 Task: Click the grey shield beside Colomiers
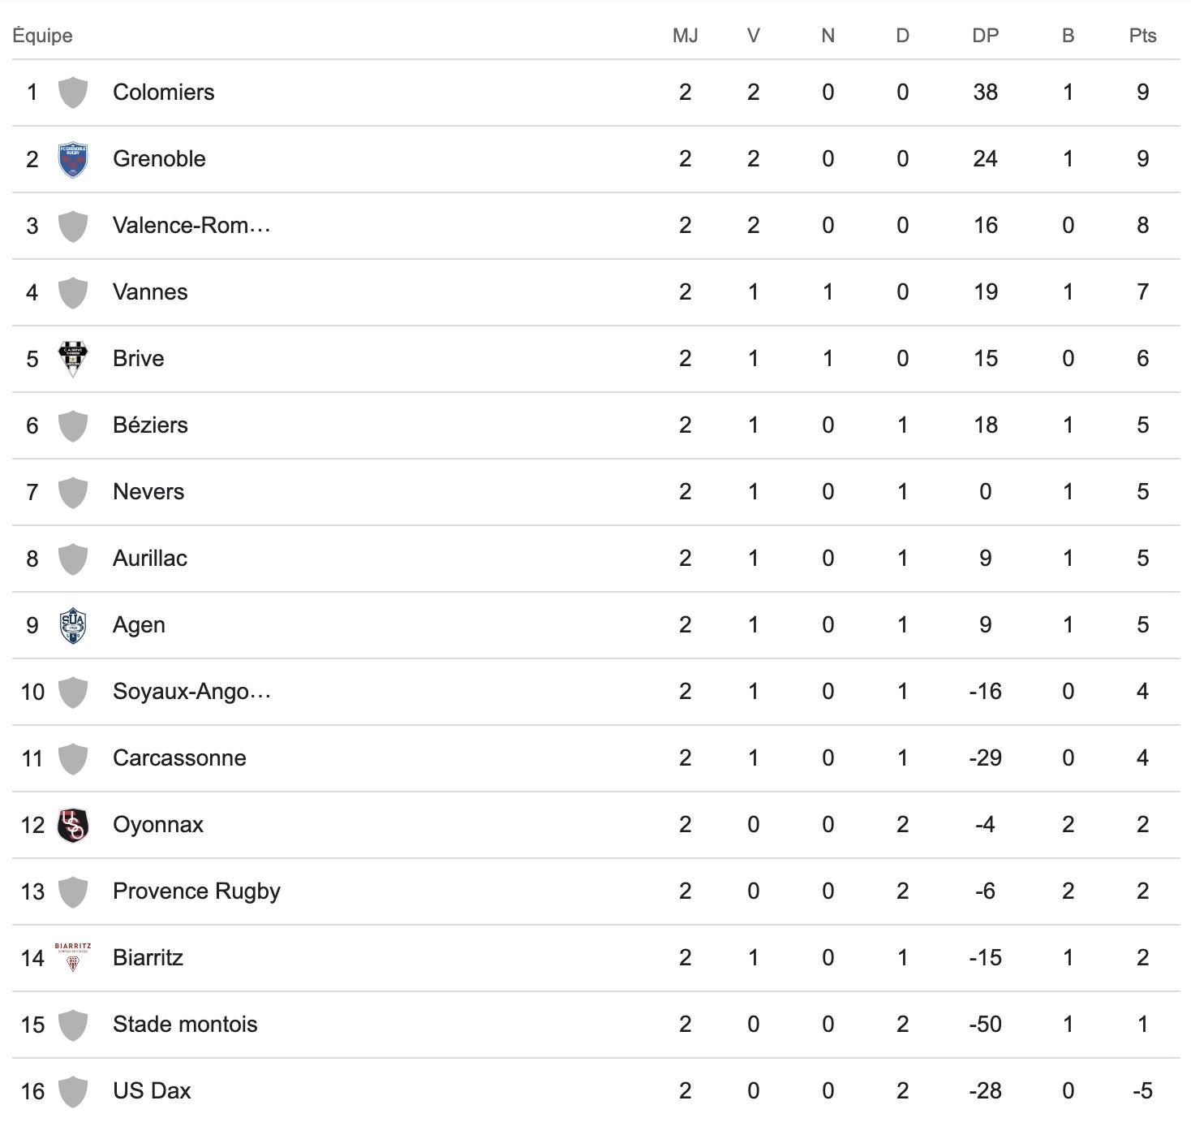(x=73, y=93)
